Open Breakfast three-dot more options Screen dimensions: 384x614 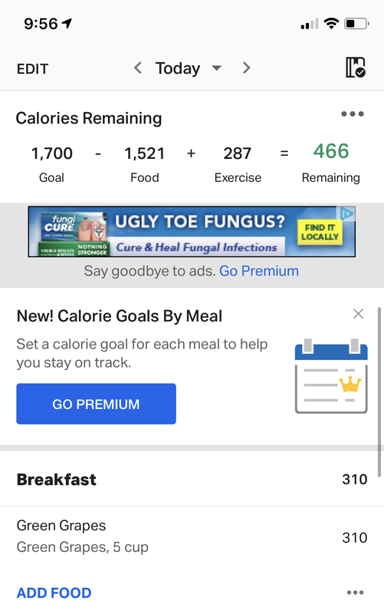pos(355,593)
